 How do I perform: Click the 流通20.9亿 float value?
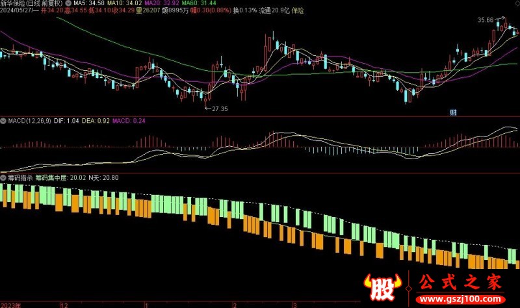tap(274, 10)
